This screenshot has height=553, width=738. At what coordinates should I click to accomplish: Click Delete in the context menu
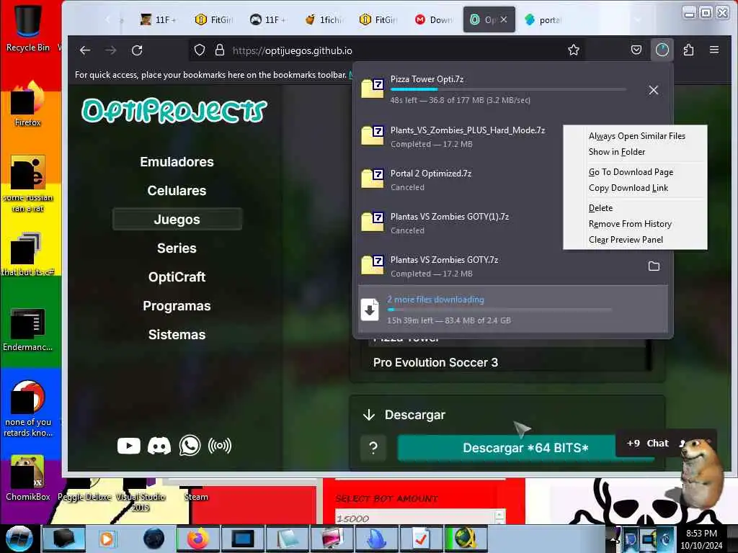pos(600,208)
